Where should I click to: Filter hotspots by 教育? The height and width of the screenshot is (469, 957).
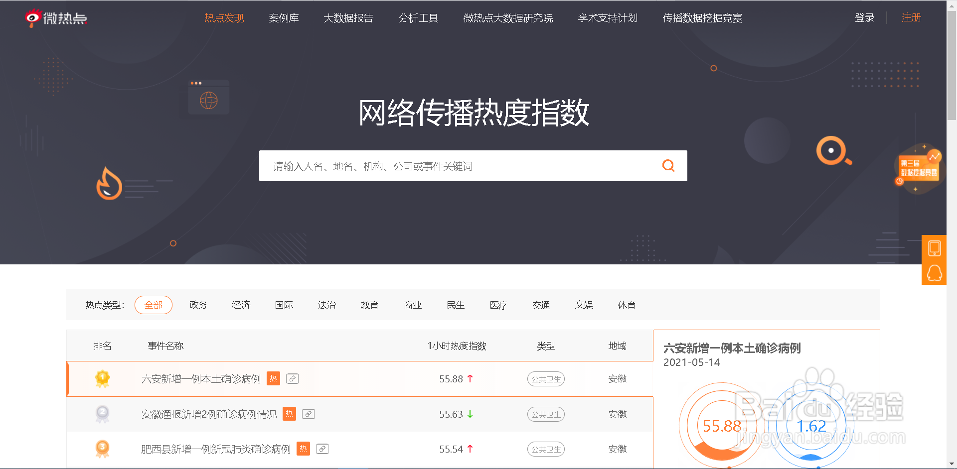pyautogui.click(x=369, y=305)
